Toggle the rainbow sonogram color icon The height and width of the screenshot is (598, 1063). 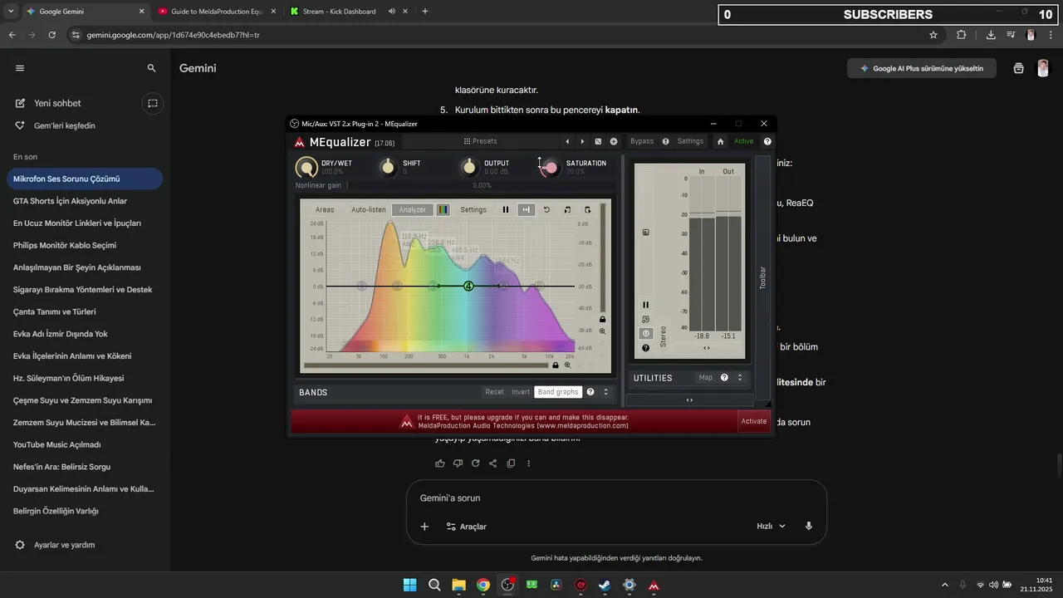pyautogui.click(x=443, y=209)
